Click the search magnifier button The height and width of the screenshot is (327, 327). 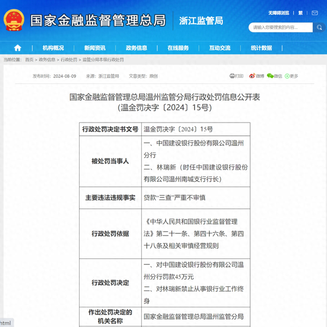319,27
